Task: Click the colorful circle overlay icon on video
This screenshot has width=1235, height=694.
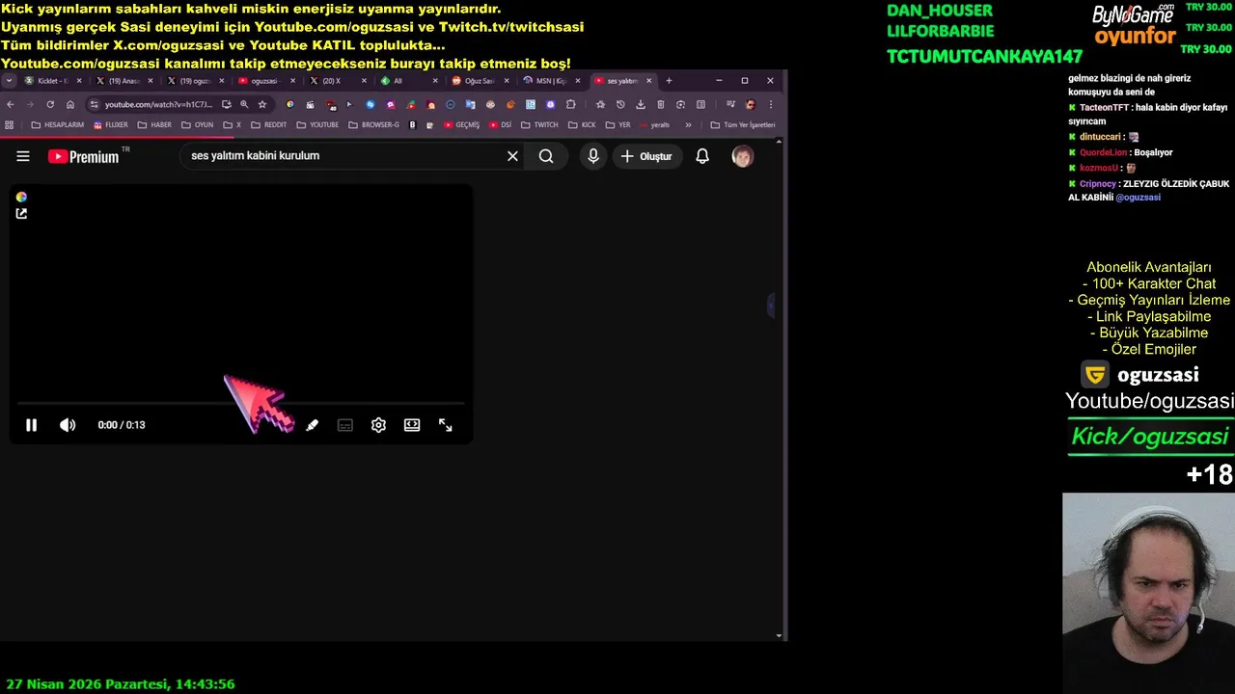Action: point(21,197)
